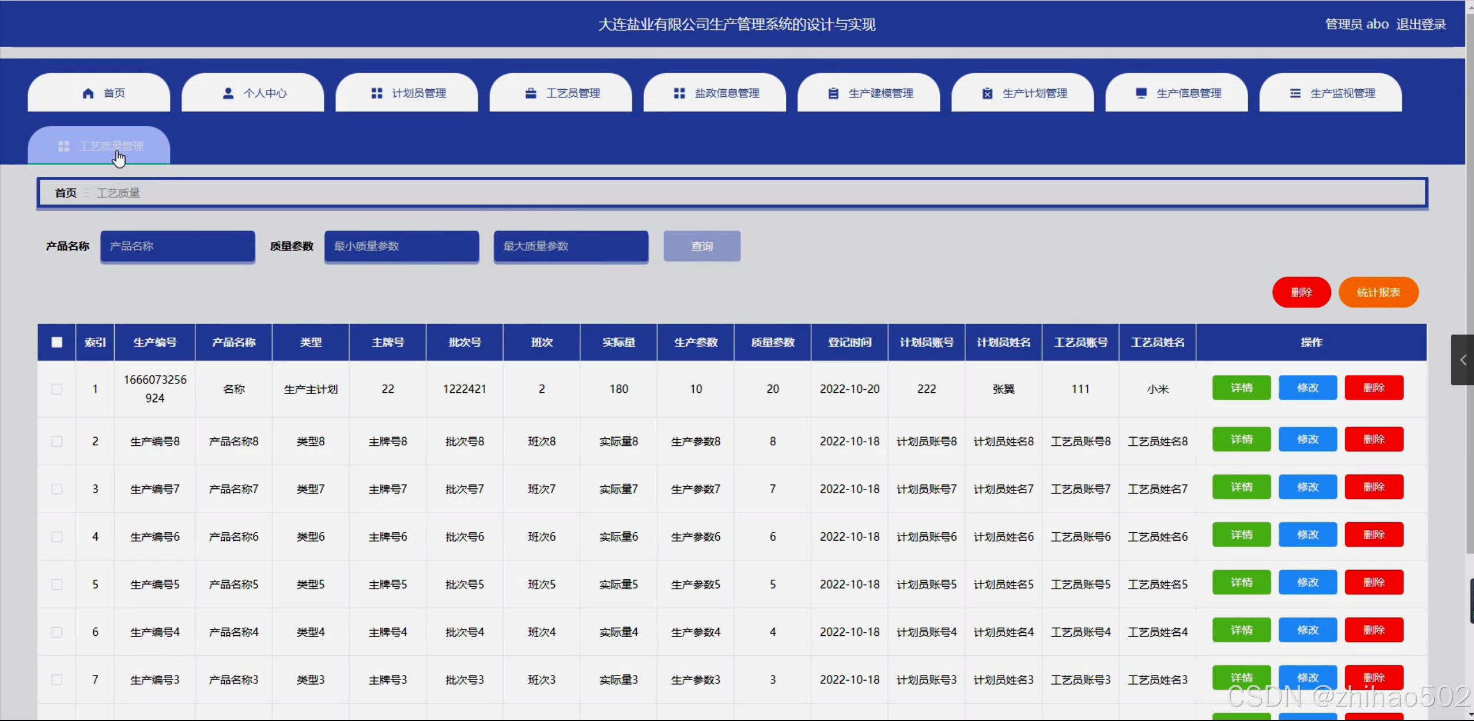Click the clipboard icon beside 生产建模管理

coord(833,93)
